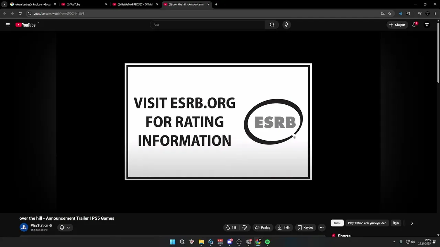Select the Tümü filter chip
This screenshot has height=247, width=440.
coord(337,223)
